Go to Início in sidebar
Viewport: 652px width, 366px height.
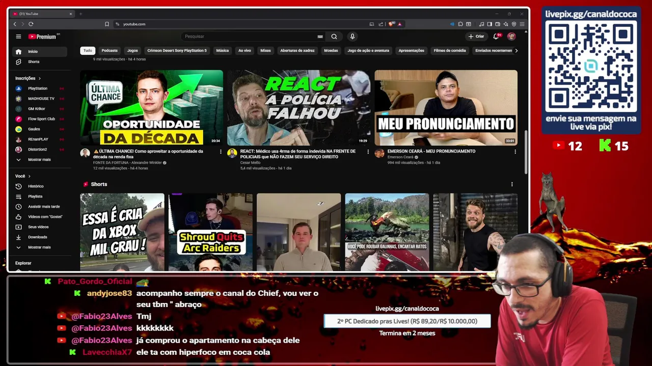[40, 51]
